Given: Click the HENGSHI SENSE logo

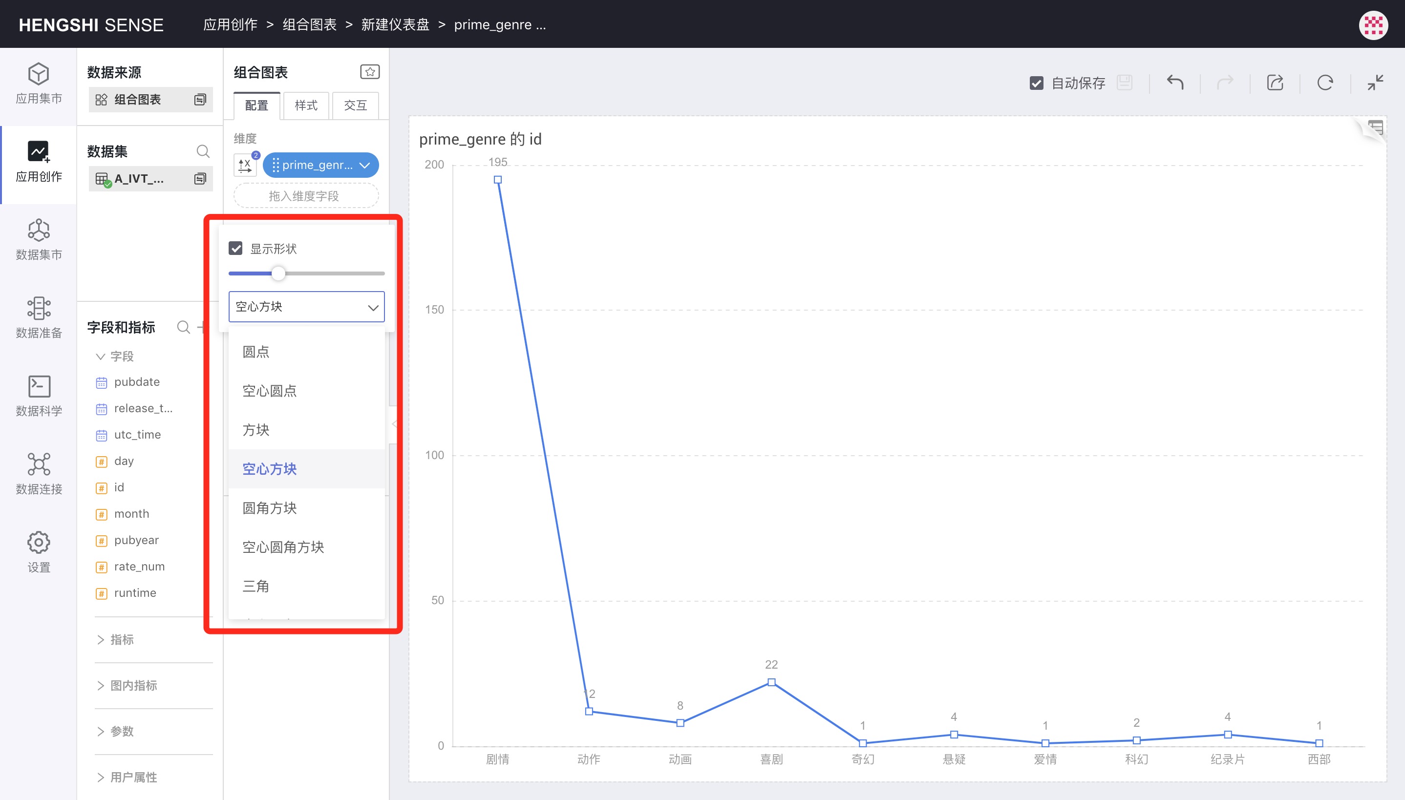Looking at the screenshot, I should tap(91, 25).
